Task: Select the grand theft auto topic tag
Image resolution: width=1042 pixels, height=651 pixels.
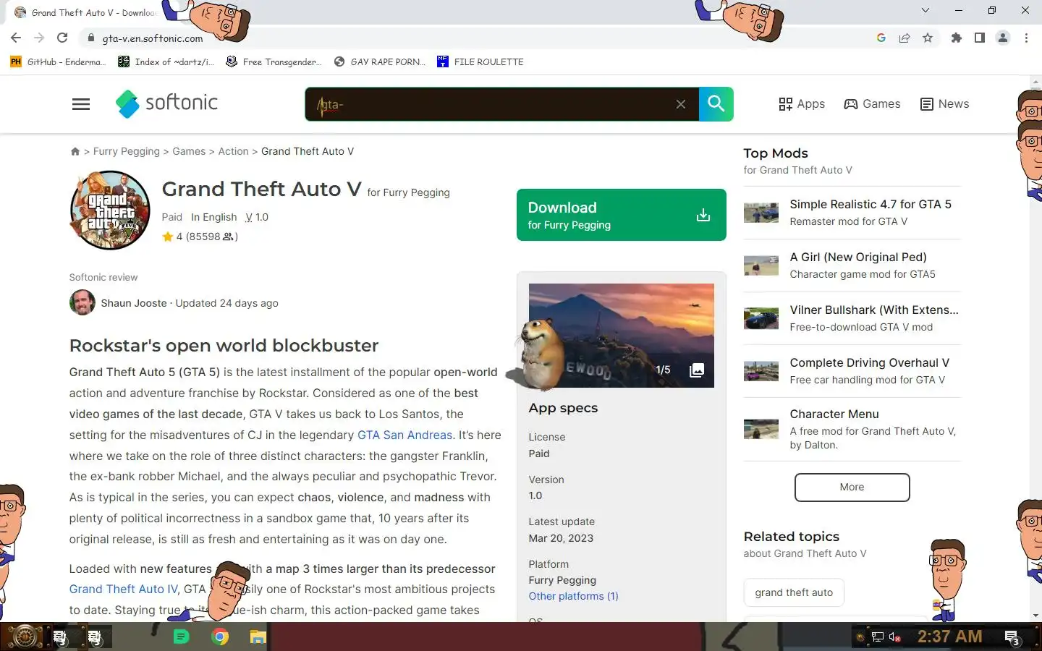Action: (x=794, y=592)
